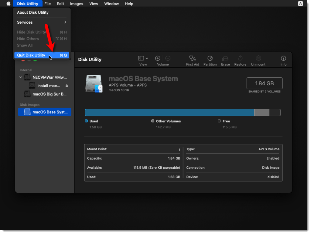Click the Type row's 'APFS Volume' value
The height and width of the screenshot is (234, 311).
point(269,149)
